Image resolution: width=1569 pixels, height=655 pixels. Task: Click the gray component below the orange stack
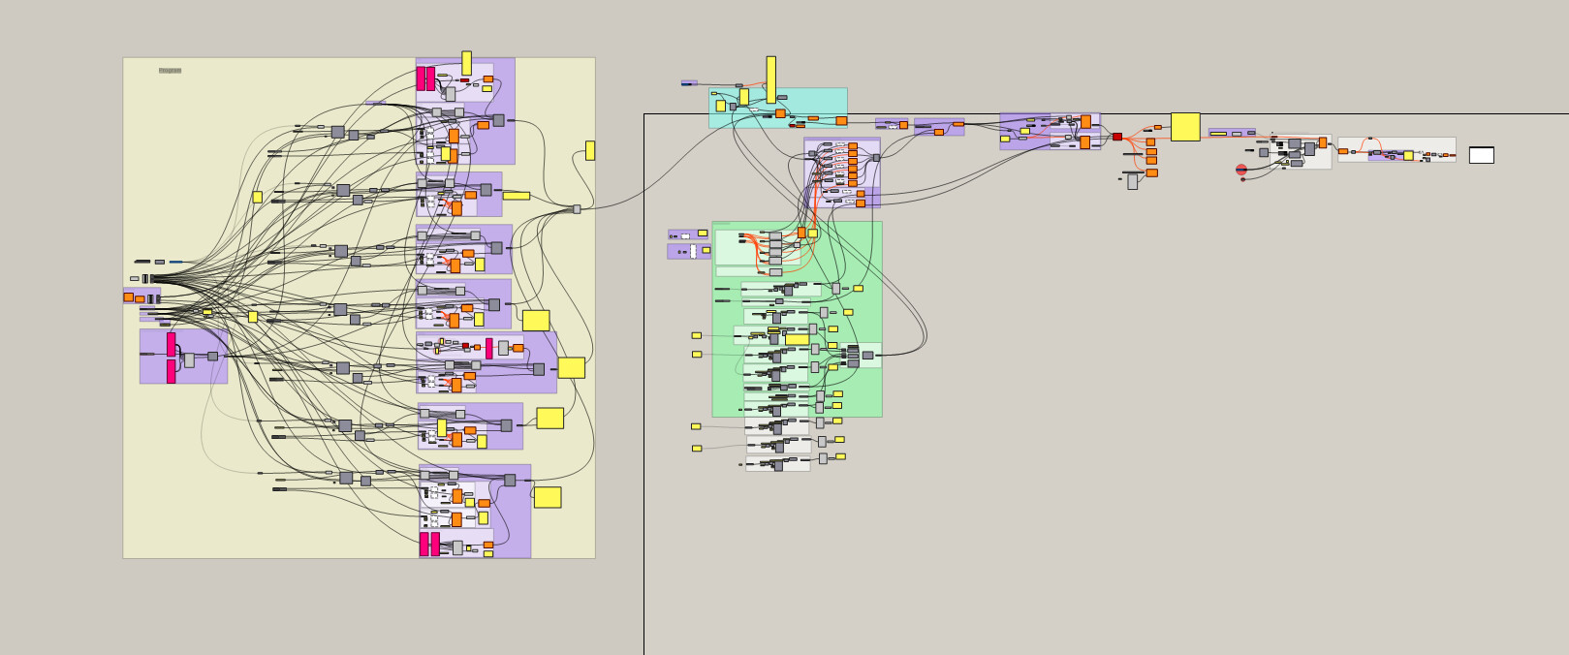1132,182
